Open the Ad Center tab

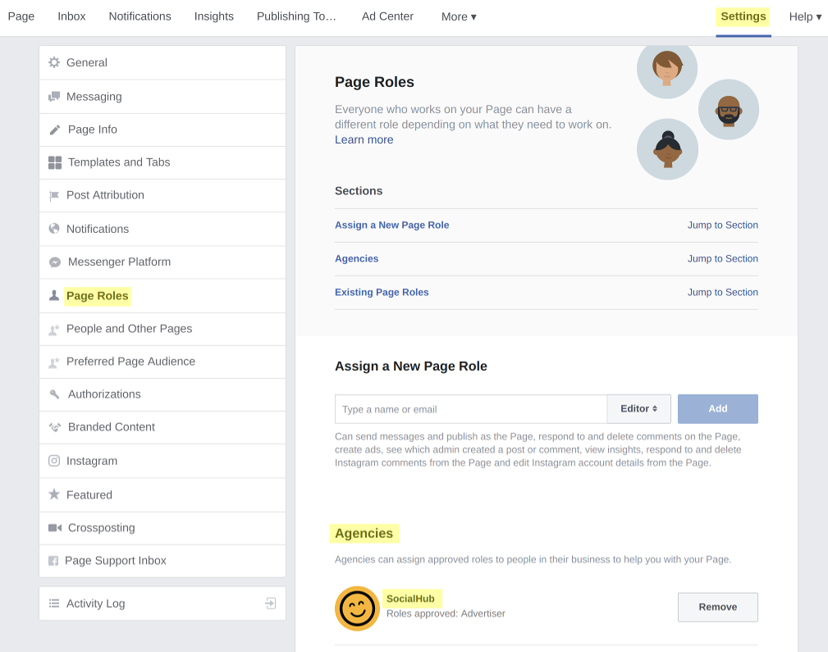click(x=387, y=16)
